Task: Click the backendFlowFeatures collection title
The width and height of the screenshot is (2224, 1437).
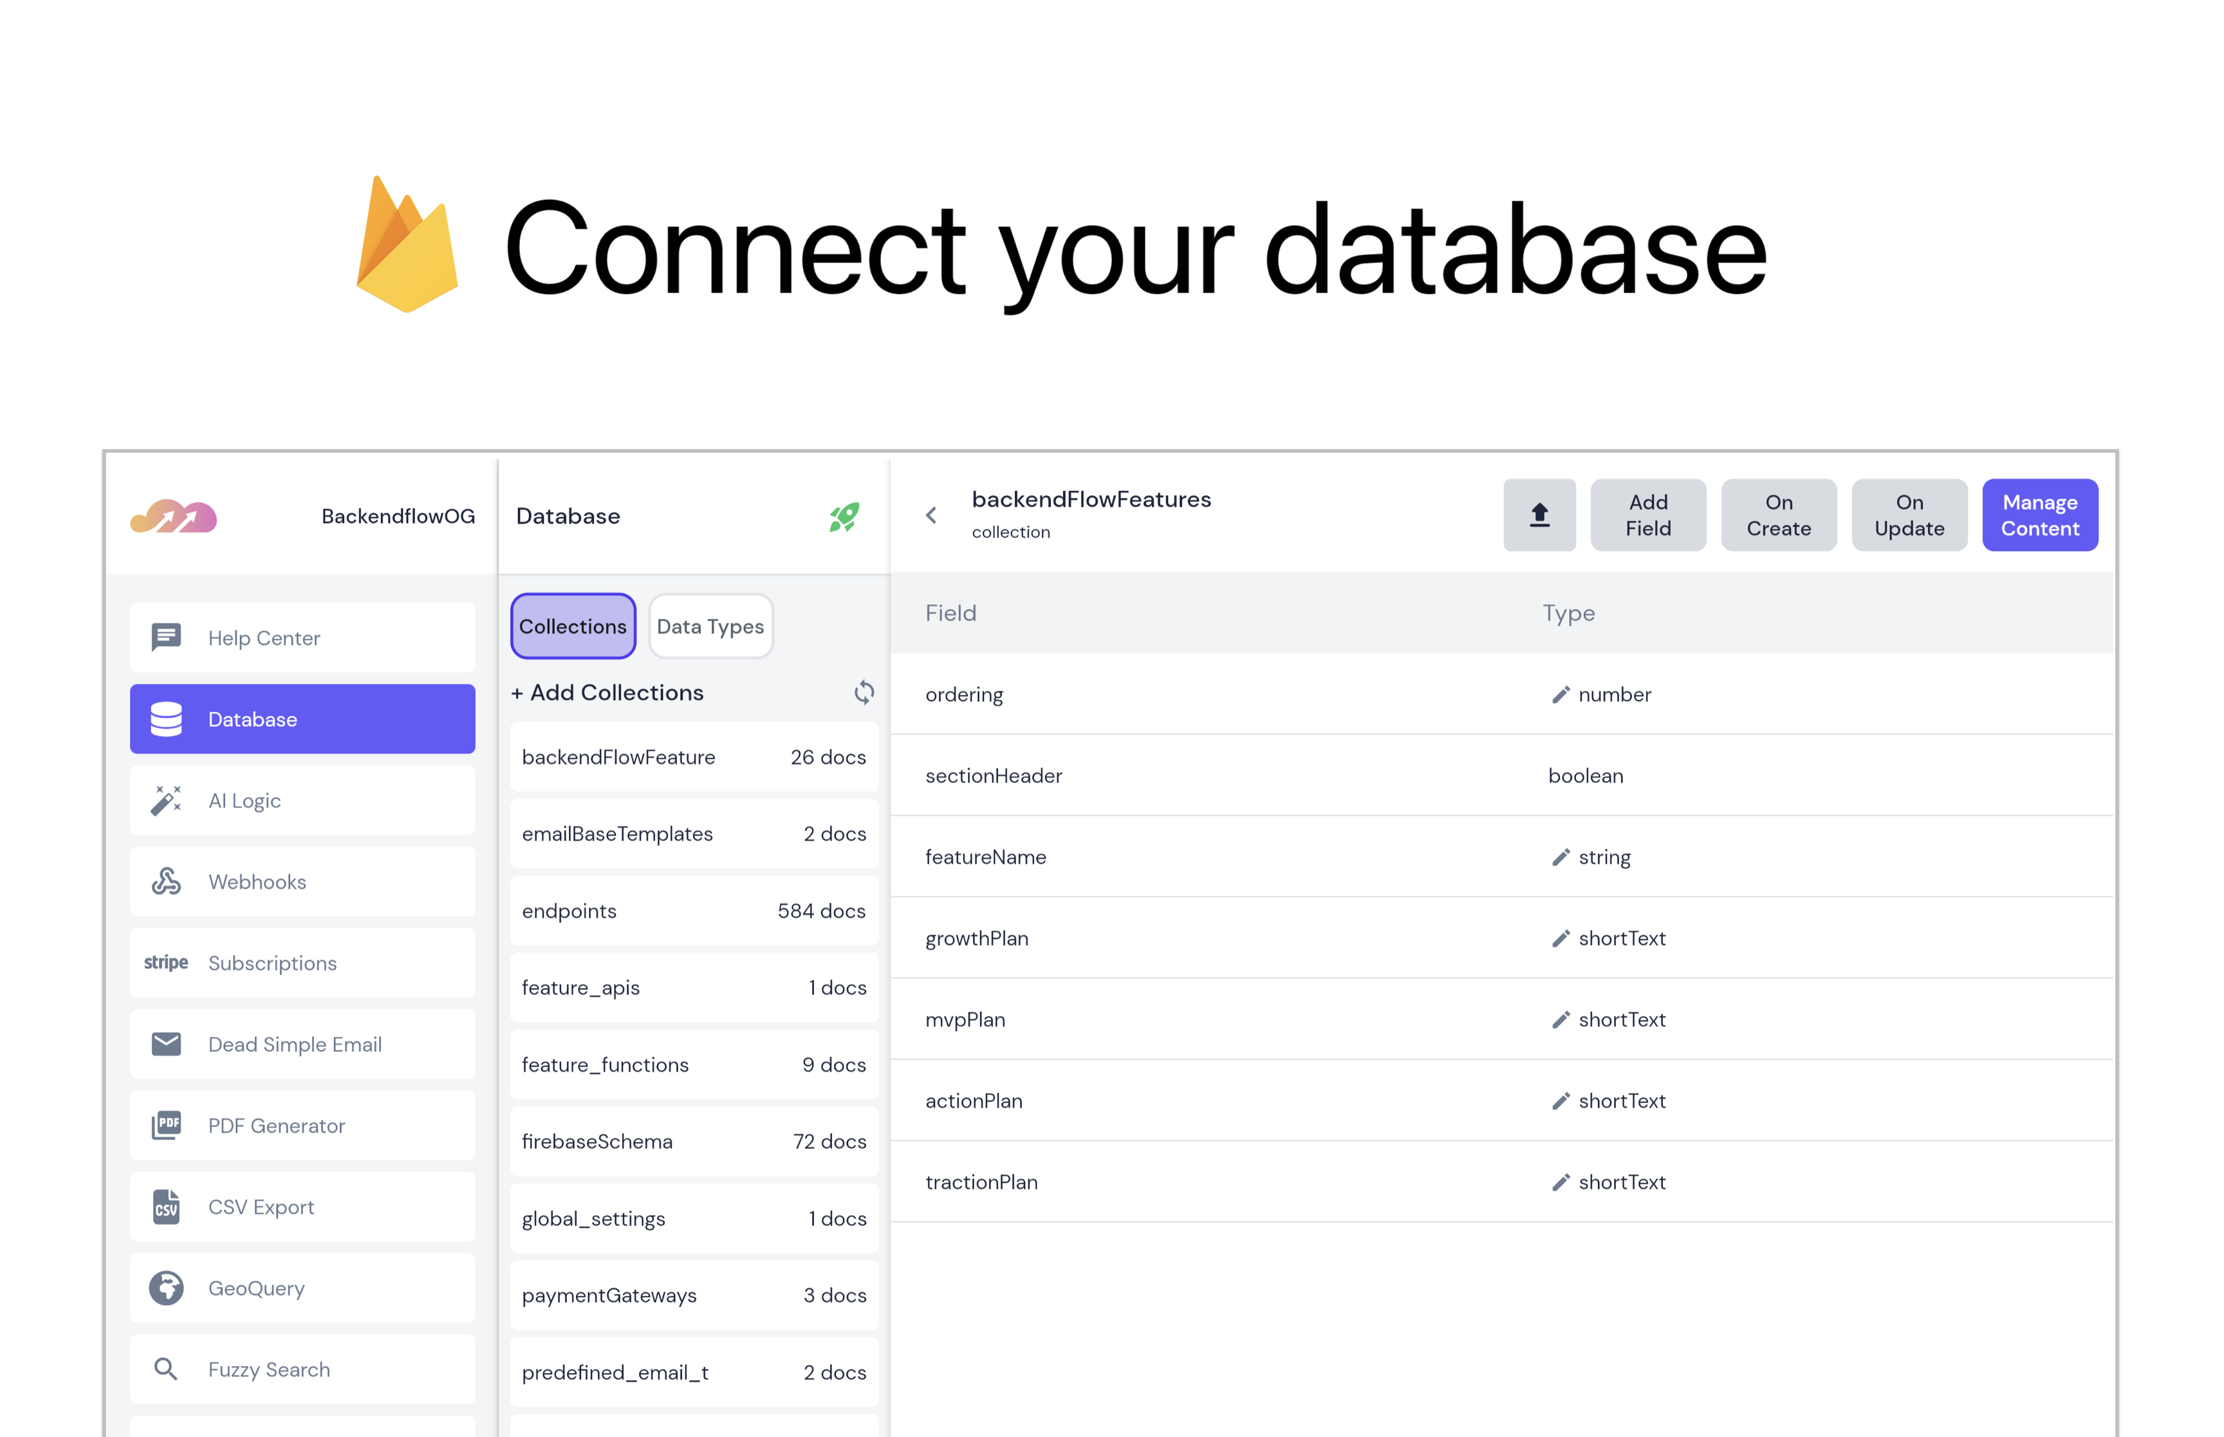Action: click(x=1091, y=499)
